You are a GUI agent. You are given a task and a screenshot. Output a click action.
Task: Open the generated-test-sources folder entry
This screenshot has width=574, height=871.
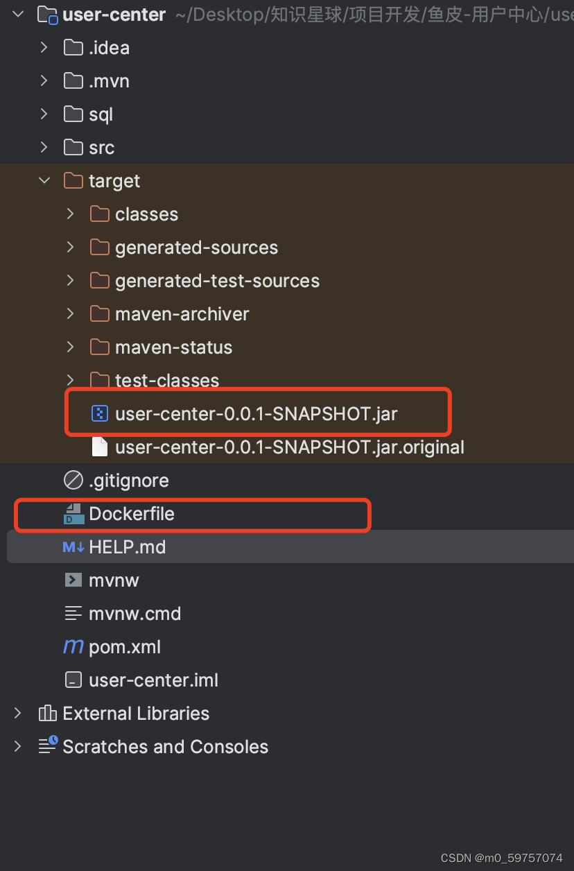point(206,280)
